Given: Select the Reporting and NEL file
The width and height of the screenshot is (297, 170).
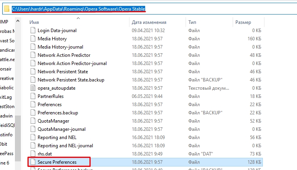Looking at the screenshot, I should click(x=57, y=137).
